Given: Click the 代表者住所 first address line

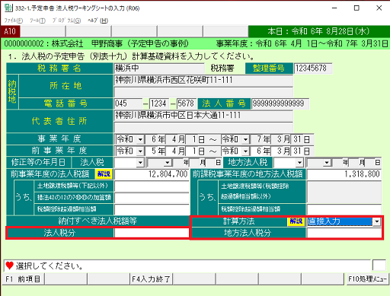Looking at the screenshot, I should coord(203,116).
